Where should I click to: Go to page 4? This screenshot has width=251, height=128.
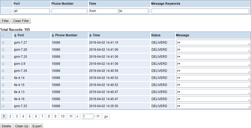pyautogui.click(x=23, y=117)
